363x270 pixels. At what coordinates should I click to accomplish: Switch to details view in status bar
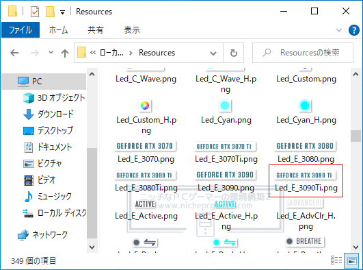(x=336, y=260)
